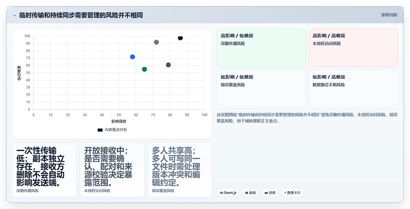The height and width of the screenshot is (209, 410).
Task: Click 未授权访问风险 text in pink quadrant
Action: (327, 44)
